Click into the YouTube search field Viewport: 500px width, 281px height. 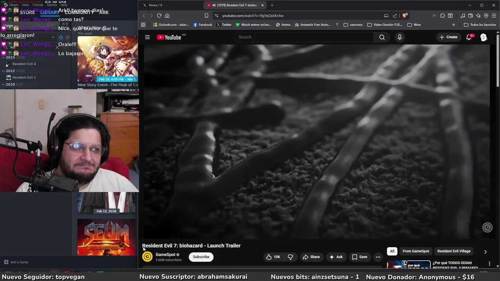tap(304, 37)
